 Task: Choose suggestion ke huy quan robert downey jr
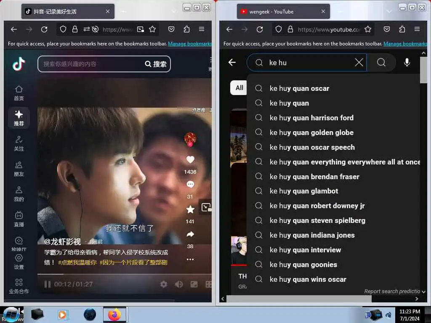pos(333,206)
